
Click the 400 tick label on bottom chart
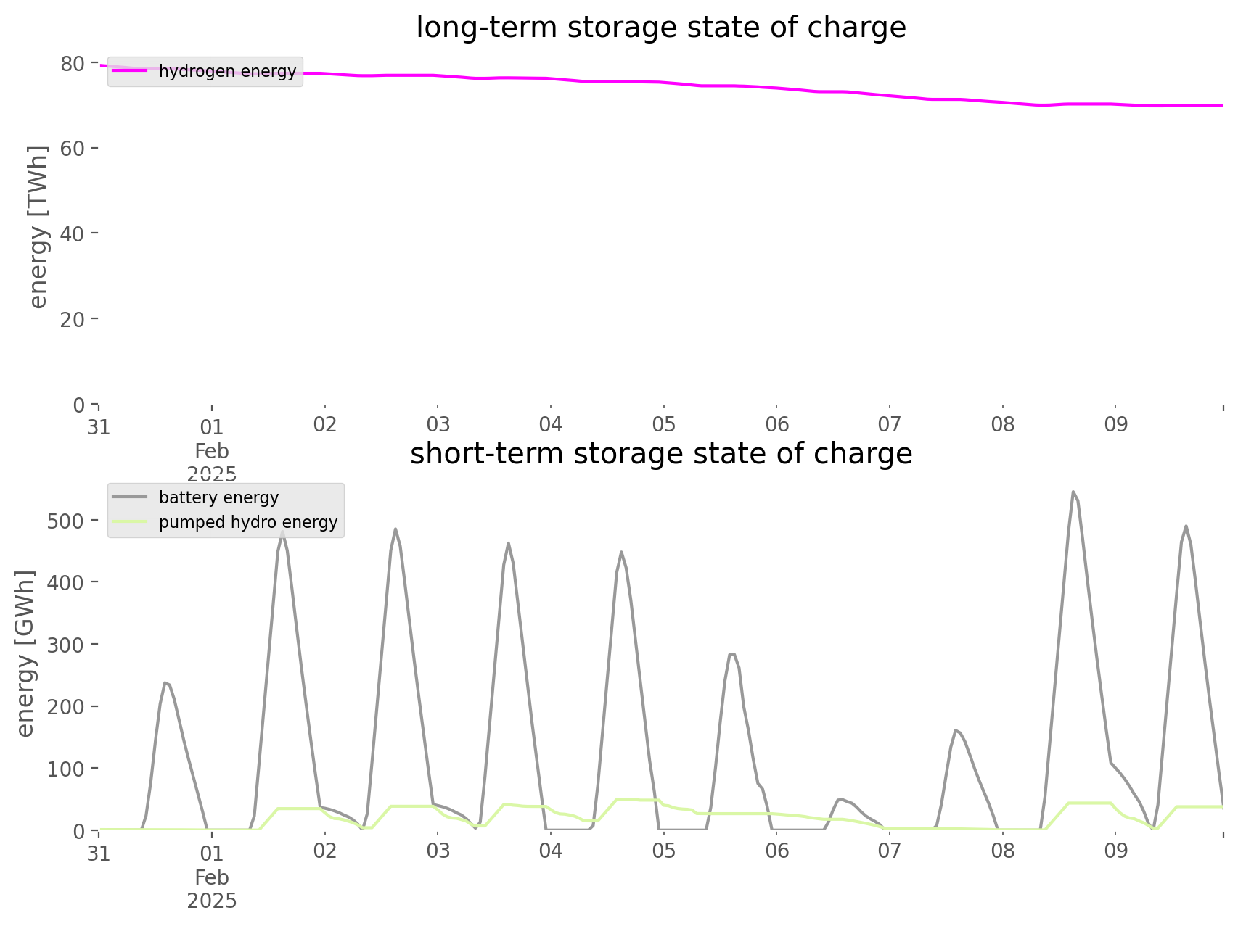(67, 582)
